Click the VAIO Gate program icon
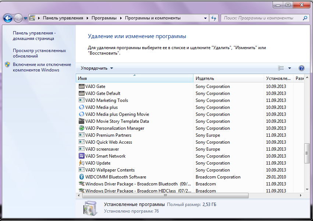 click(x=81, y=86)
